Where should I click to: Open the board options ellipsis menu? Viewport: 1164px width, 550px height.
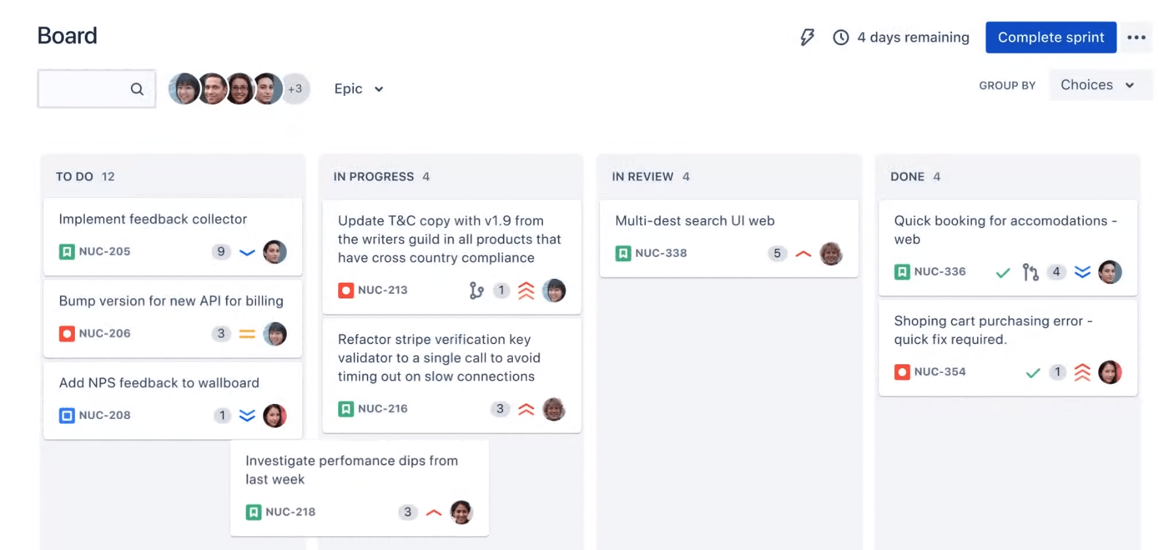1137,37
